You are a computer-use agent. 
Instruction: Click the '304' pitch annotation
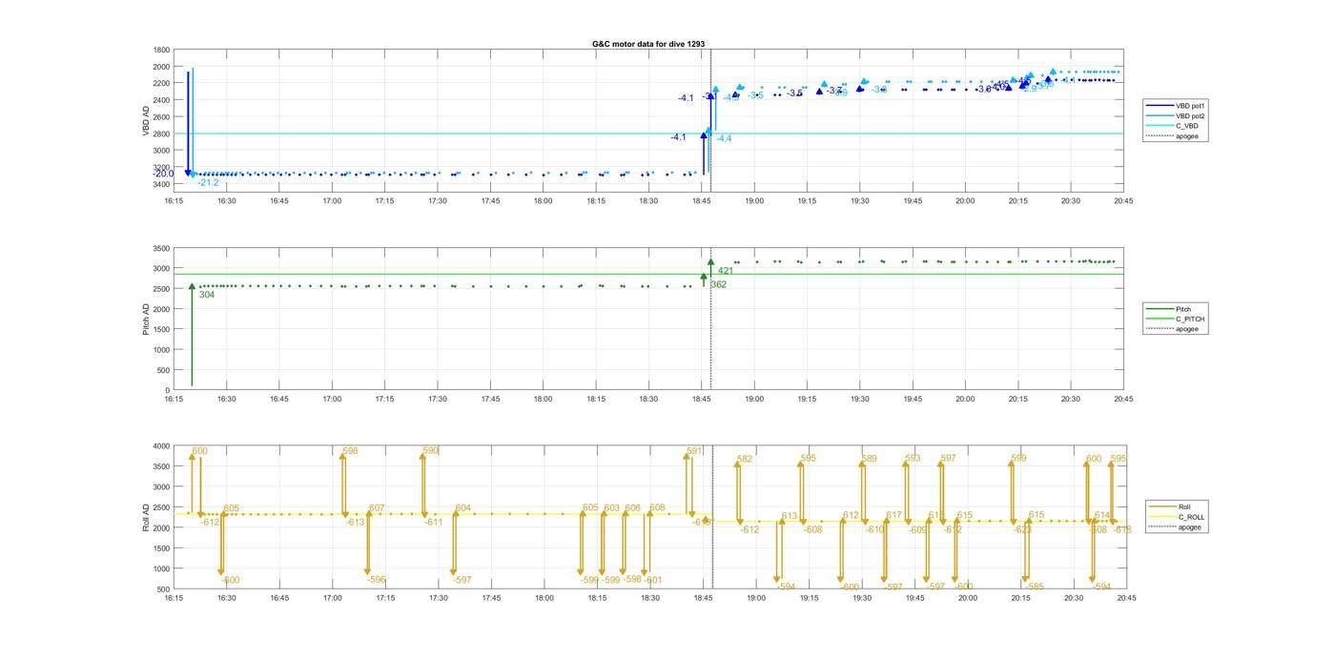(x=207, y=295)
